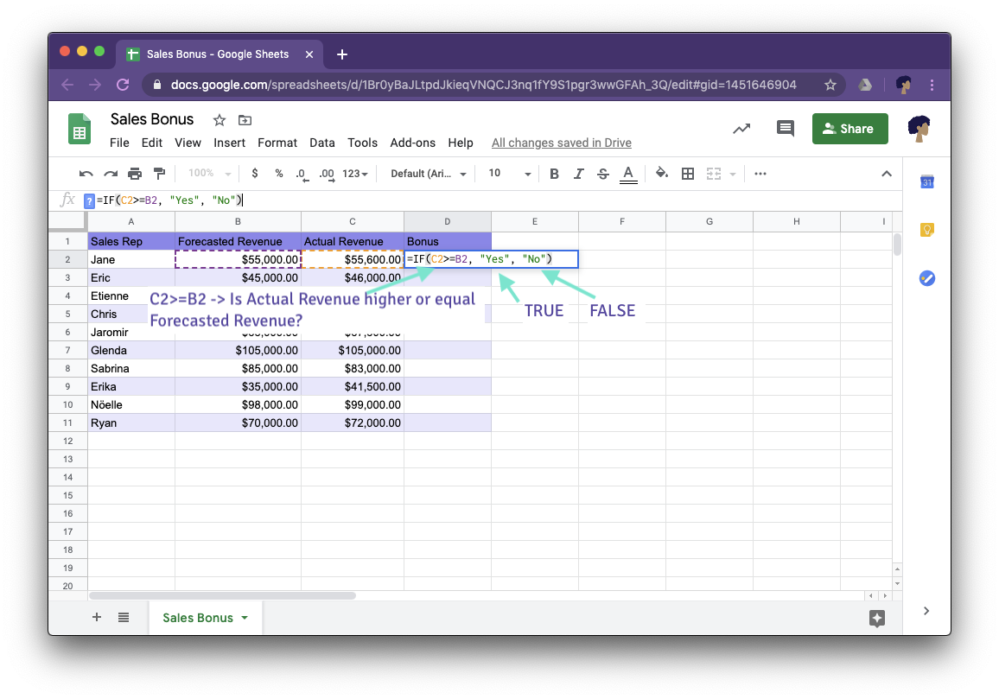The height and width of the screenshot is (699, 999).
Task: Star the Sales Bonus spreadsheet
Action: tap(220, 119)
